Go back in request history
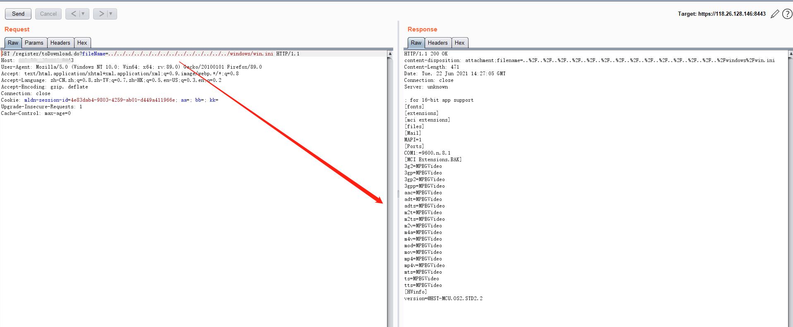The height and width of the screenshot is (327, 793). coord(73,14)
